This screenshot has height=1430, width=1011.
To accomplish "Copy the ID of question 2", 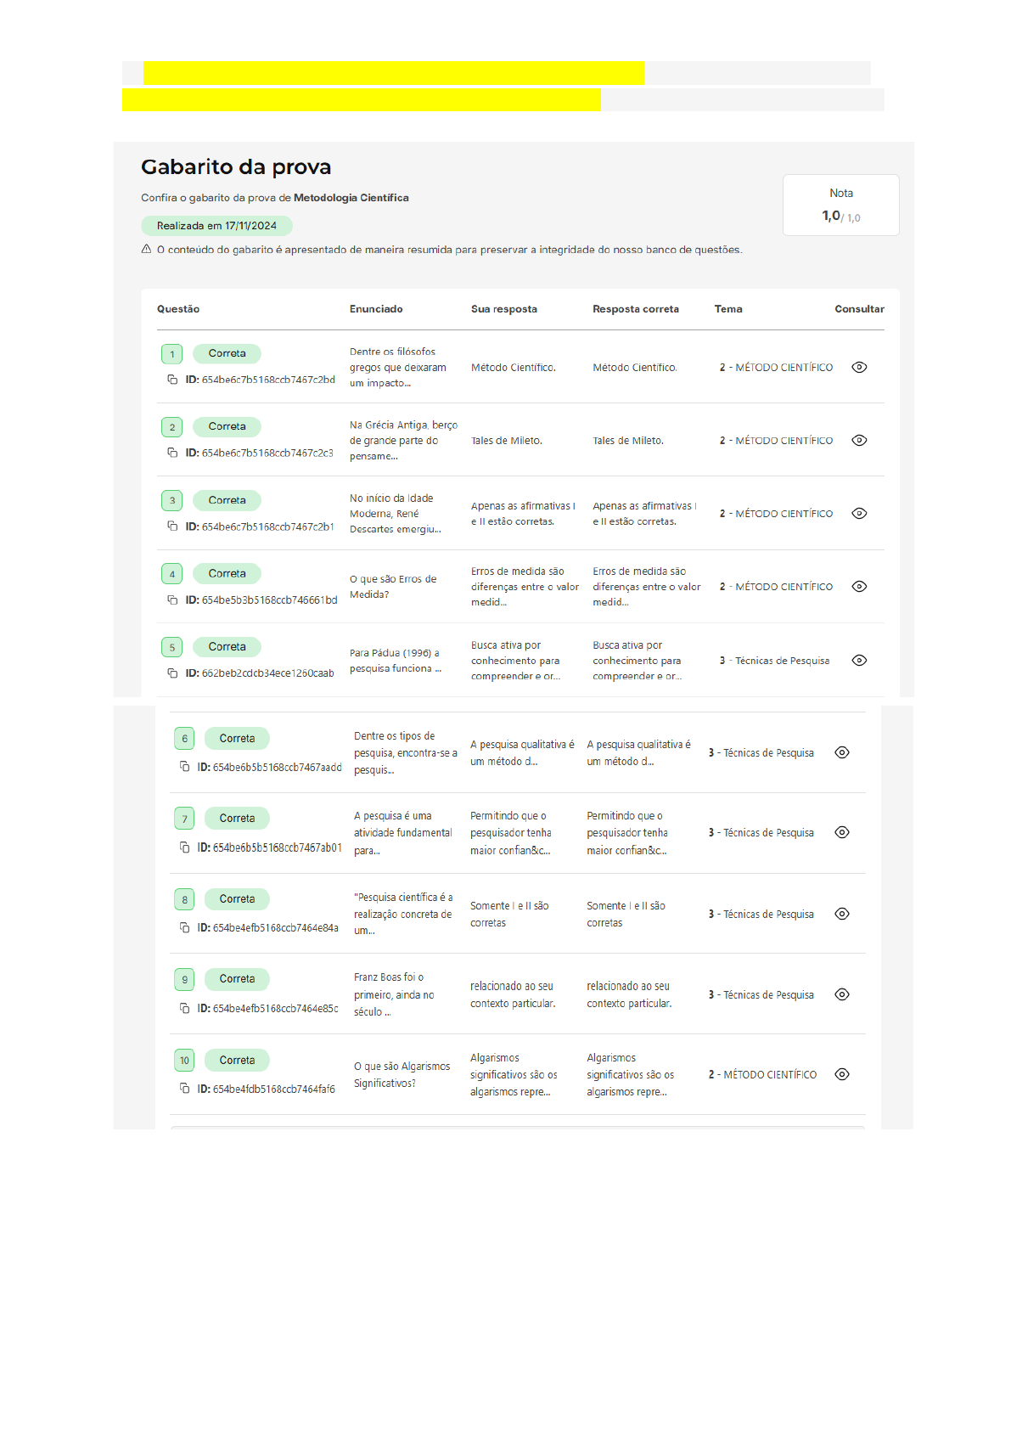I will point(172,453).
